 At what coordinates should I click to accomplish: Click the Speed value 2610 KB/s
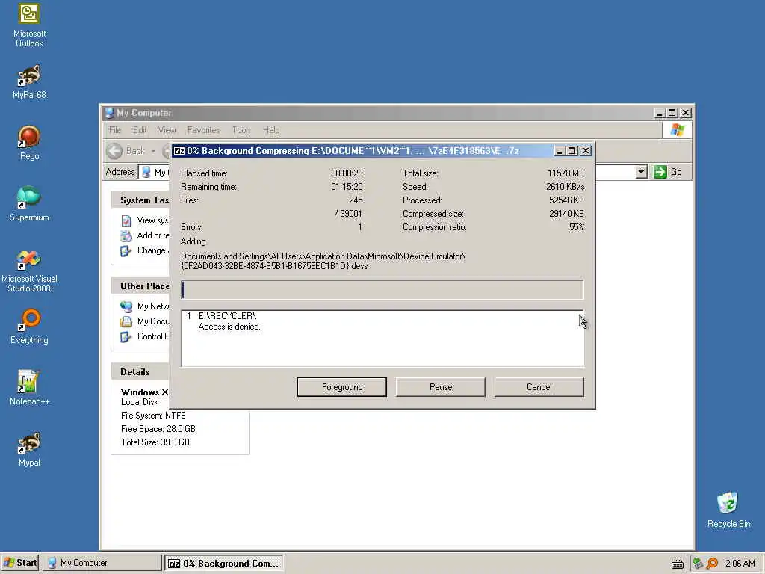pos(565,187)
